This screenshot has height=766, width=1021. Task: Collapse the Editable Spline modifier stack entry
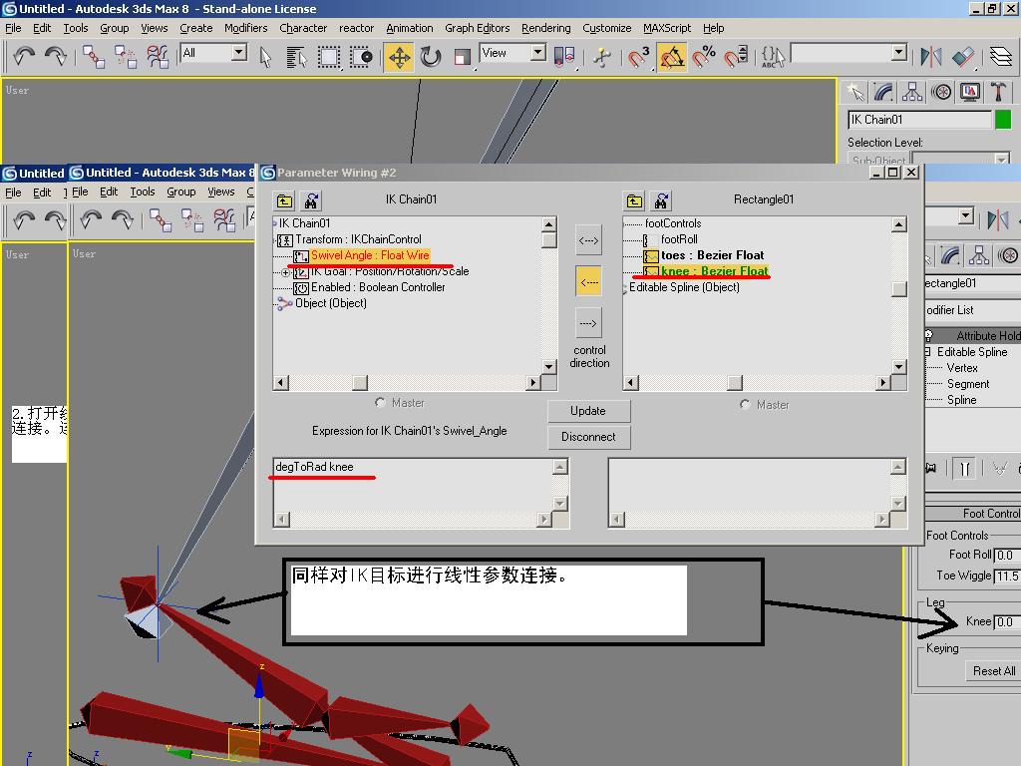[x=927, y=352]
